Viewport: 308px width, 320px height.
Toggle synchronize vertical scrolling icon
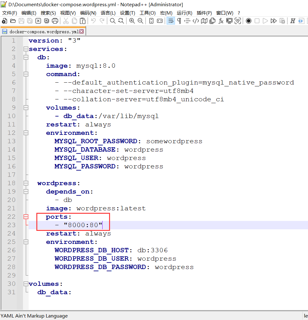coord(151,21)
